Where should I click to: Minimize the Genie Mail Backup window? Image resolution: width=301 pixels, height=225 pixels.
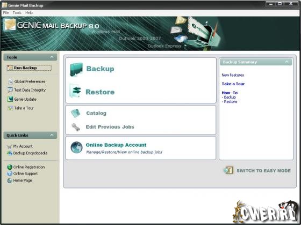pos(271,4)
